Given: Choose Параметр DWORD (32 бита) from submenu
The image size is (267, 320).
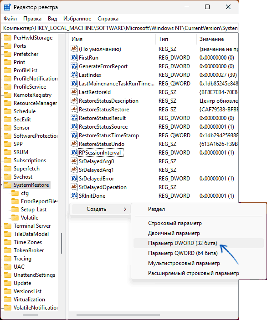Looking at the screenshot, I should [x=199, y=243].
